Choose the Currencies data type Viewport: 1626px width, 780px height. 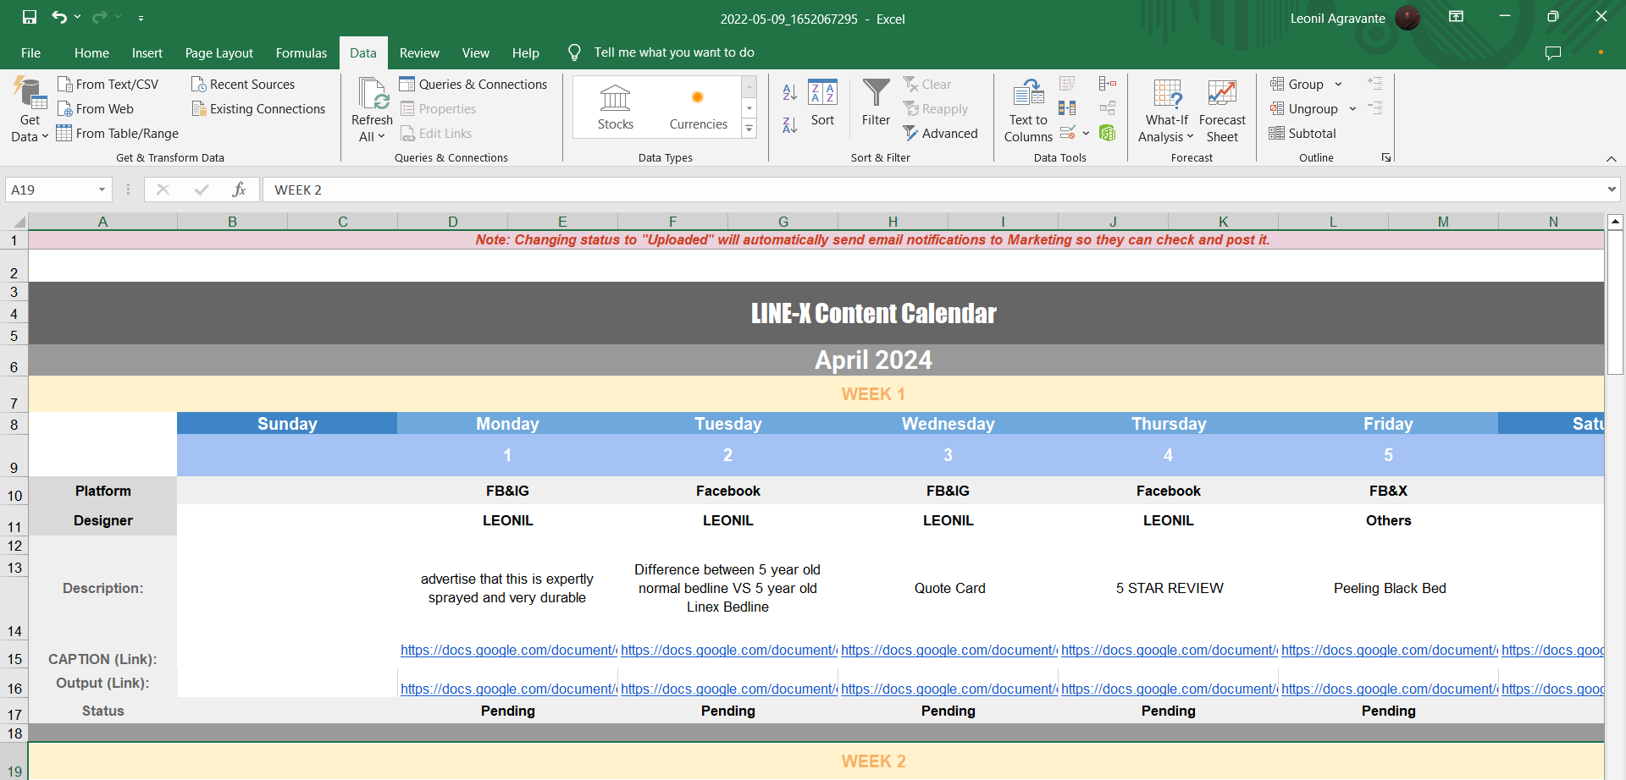tap(698, 107)
